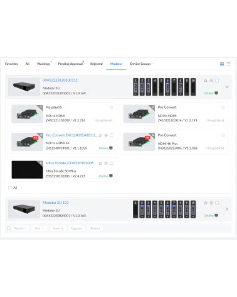Select slot 5 module of Modator 2U 101
This screenshot has width=237, height=297.
tap(161, 210)
